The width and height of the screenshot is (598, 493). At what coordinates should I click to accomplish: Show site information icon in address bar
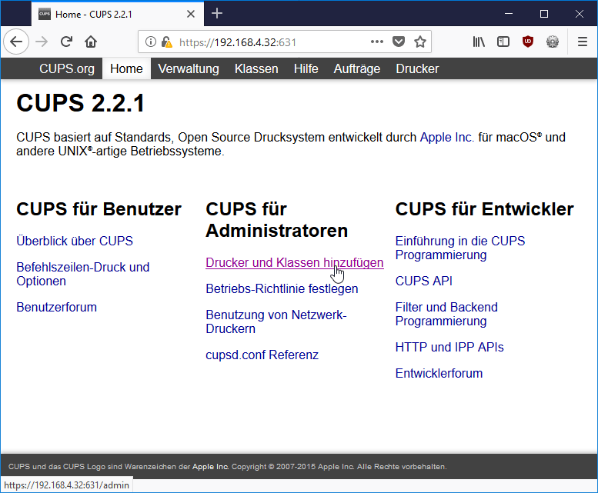[151, 42]
